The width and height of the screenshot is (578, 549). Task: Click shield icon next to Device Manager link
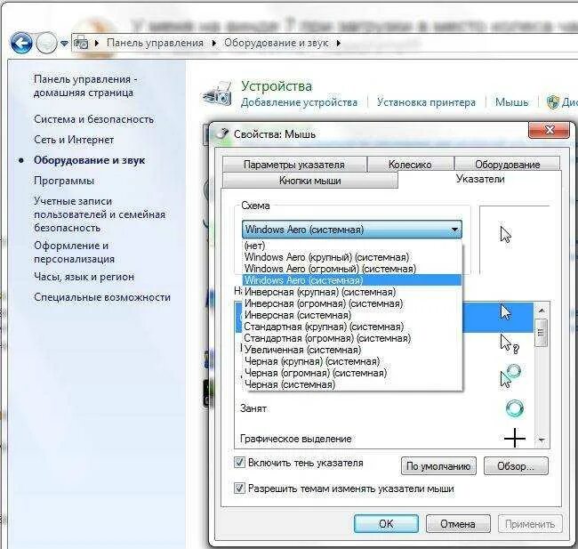[552, 102]
